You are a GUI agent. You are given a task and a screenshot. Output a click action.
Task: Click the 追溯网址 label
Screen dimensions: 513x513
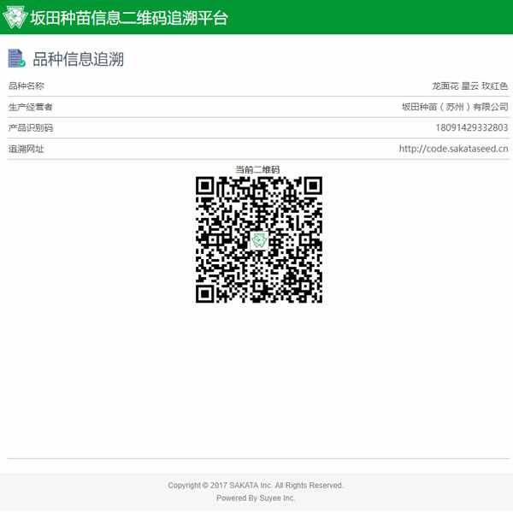pos(27,149)
